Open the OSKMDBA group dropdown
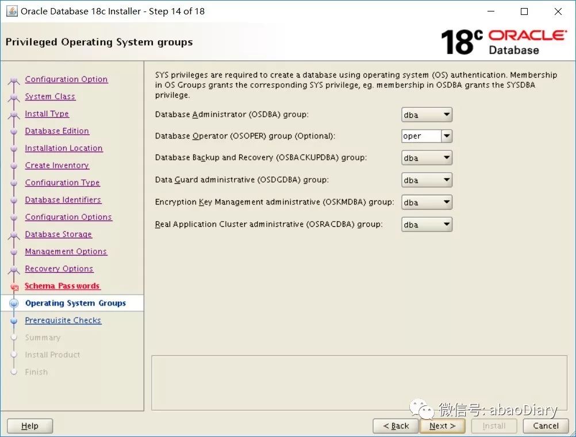This screenshot has width=576, height=437. pos(427,202)
